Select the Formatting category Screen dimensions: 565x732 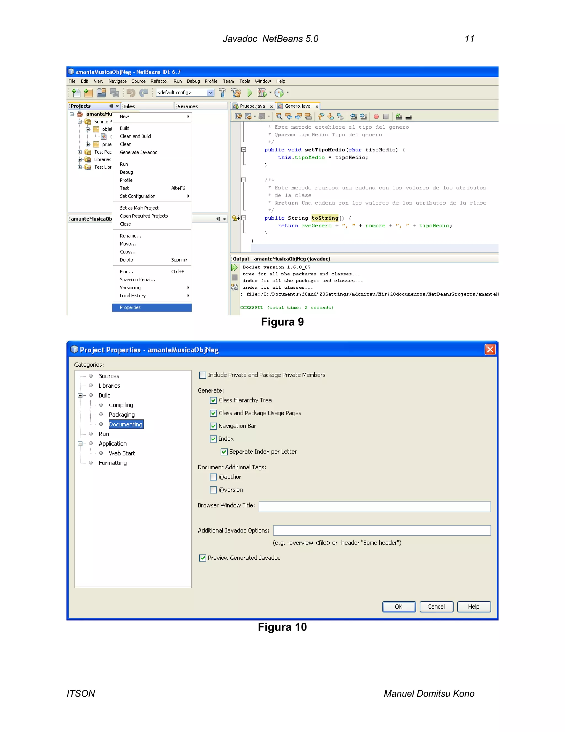113,463
